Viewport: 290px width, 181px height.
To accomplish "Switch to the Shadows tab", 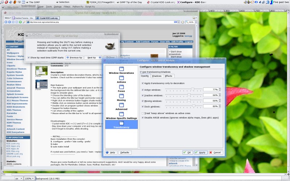I will coord(157,76).
